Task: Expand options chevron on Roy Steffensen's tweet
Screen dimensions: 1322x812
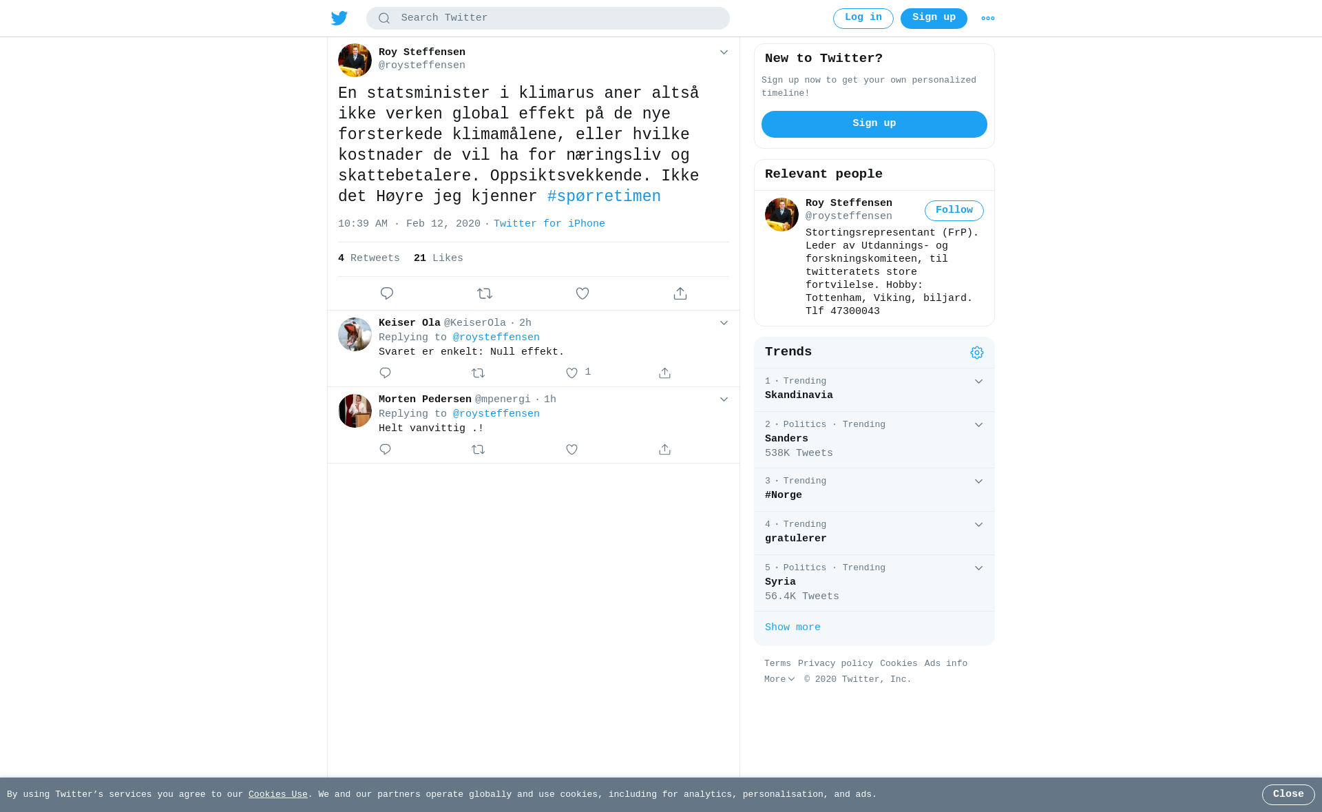Action: (724, 52)
